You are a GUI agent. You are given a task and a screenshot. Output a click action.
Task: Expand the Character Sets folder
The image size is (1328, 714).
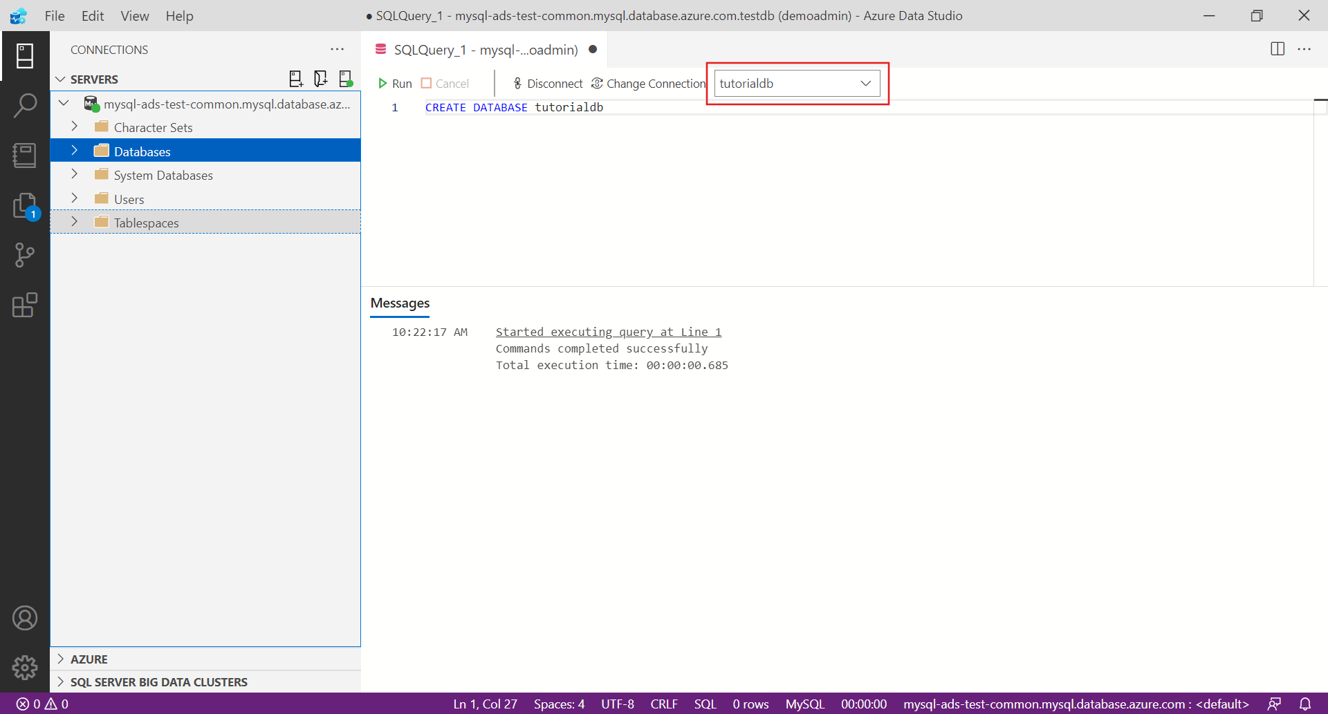pyautogui.click(x=74, y=127)
